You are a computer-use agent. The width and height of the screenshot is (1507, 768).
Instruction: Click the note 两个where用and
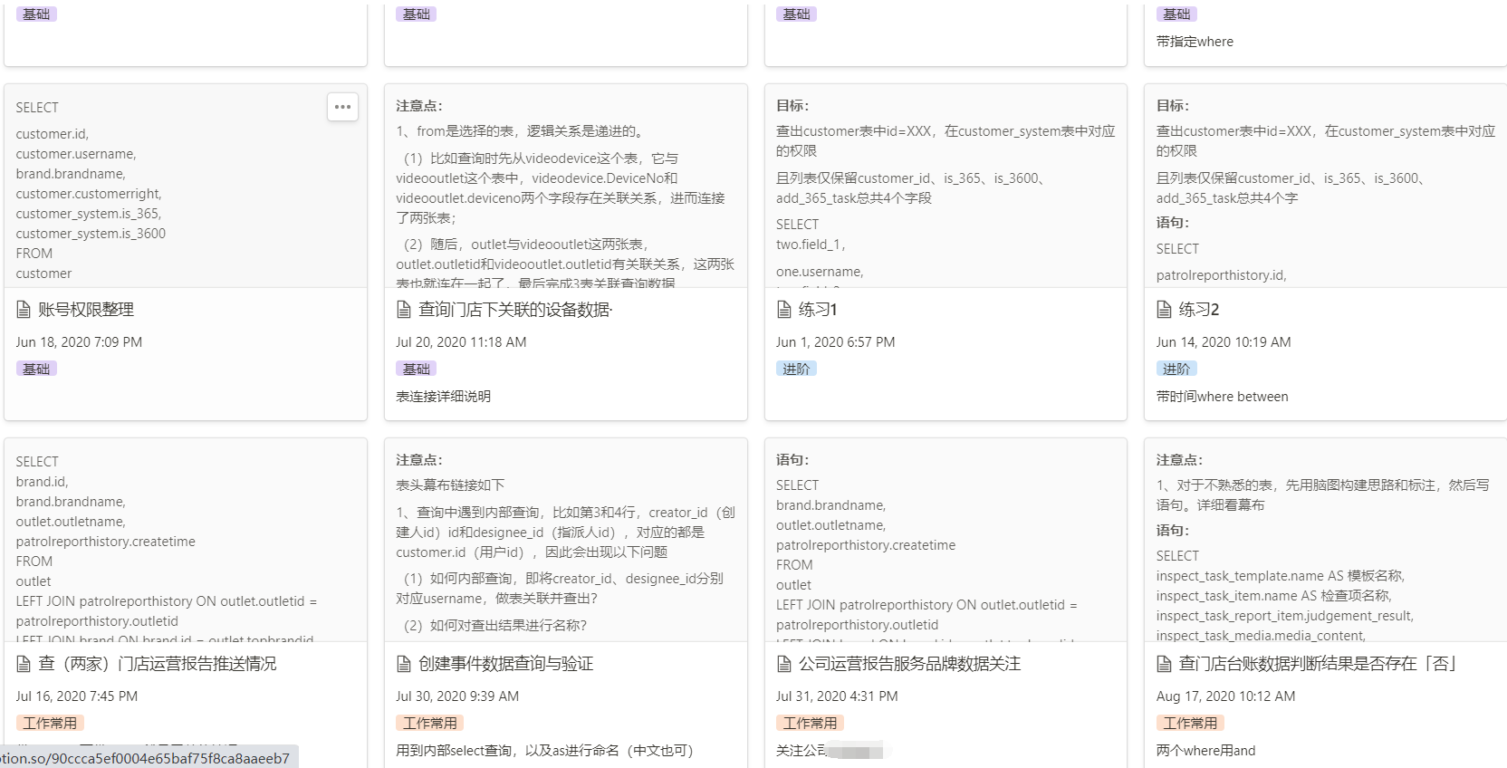coord(1205,751)
